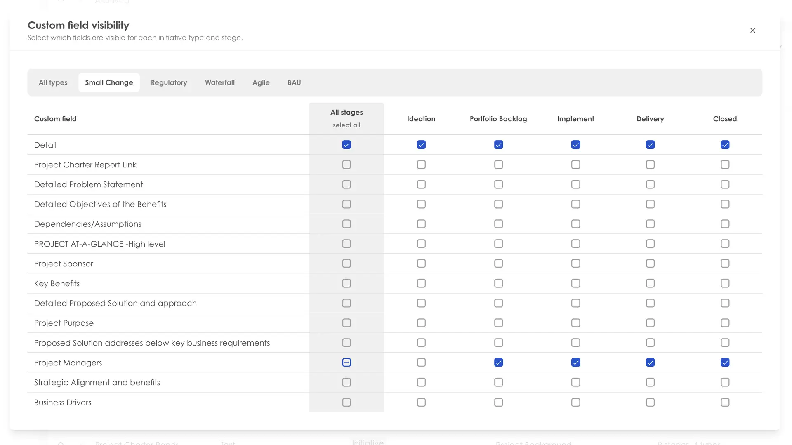Check Key Benefits for All stages
This screenshot has height=445, width=792.
click(x=346, y=283)
